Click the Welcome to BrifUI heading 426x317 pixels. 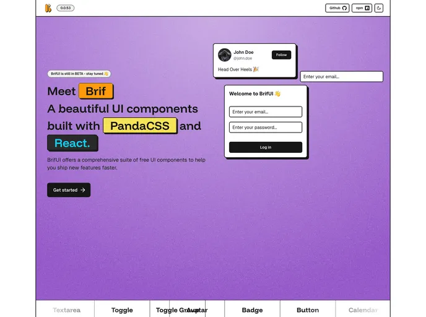(254, 93)
